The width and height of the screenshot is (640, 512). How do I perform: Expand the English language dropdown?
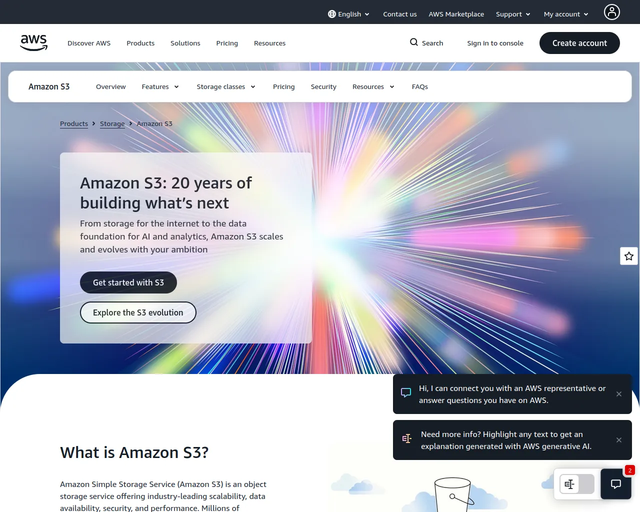349,14
